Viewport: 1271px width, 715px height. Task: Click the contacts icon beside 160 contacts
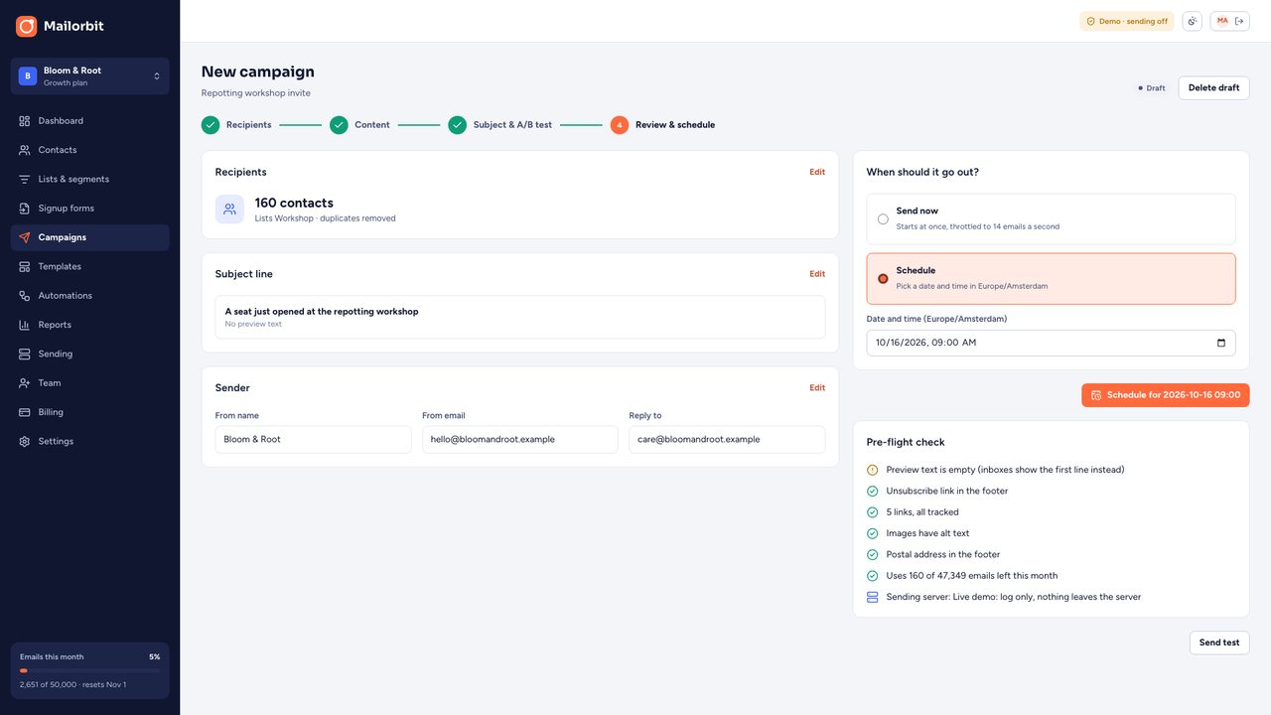click(x=229, y=210)
